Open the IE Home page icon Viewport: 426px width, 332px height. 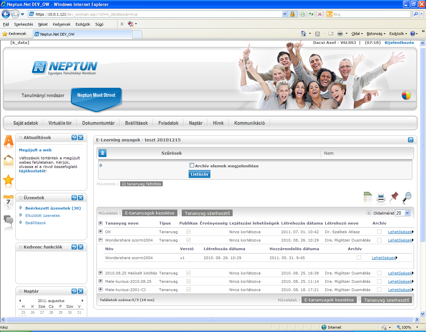tap(303, 34)
